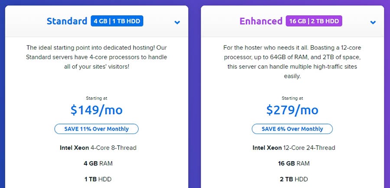Click the Standard plan title
The width and height of the screenshot is (390, 188).
[67, 21]
